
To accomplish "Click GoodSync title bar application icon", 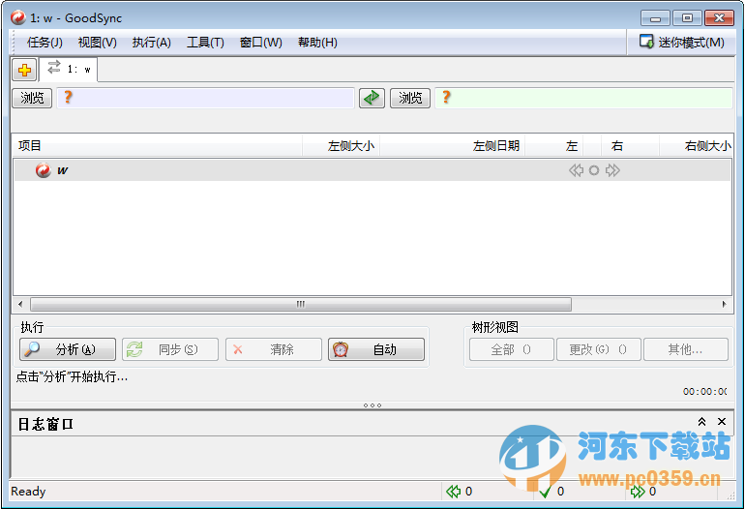I will click(x=18, y=17).
